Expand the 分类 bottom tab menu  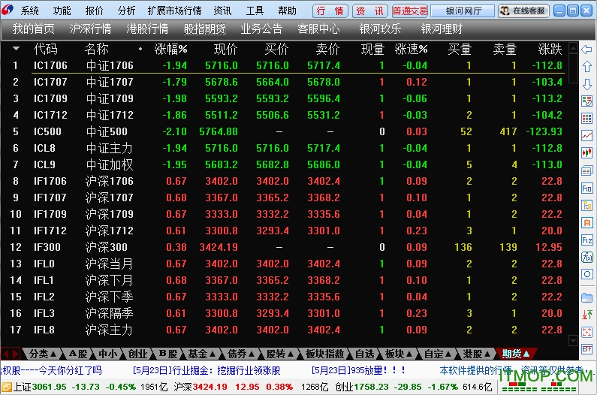point(53,354)
